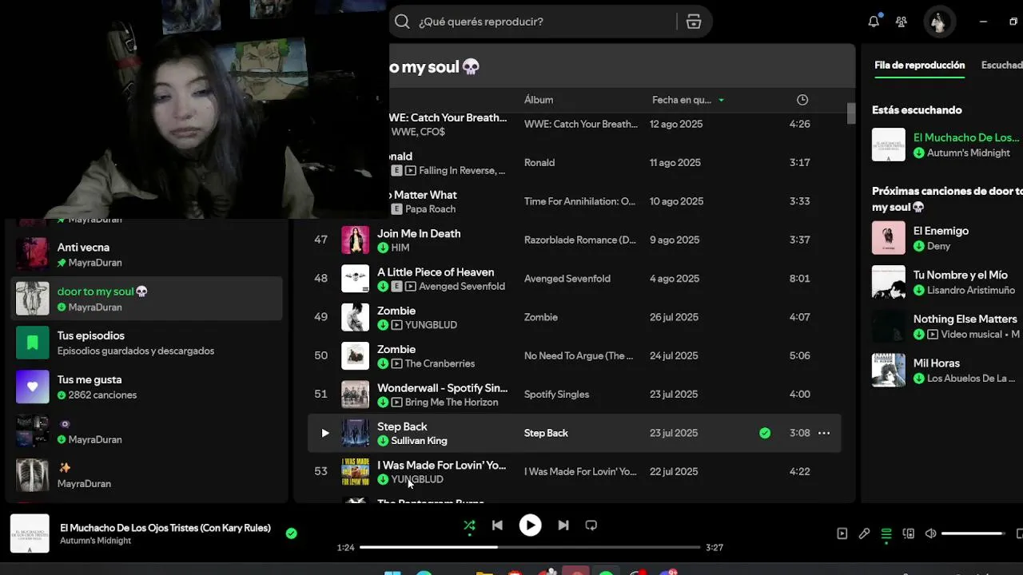This screenshot has width=1023, height=575.
Task: Open Spotify Singles album link
Action: point(556,394)
